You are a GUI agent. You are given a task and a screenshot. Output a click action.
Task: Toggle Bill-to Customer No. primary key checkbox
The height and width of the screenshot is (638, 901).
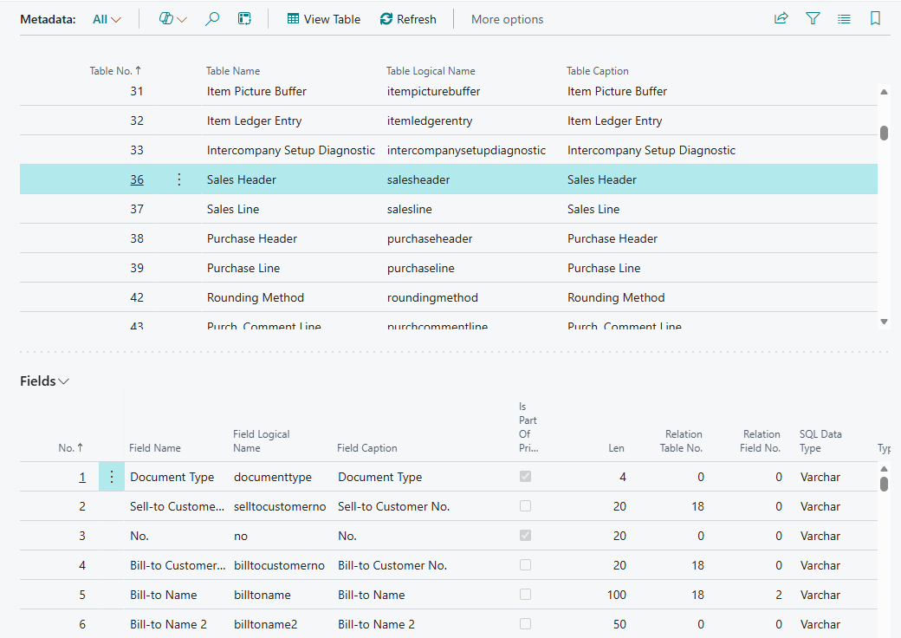[x=525, y=565]
